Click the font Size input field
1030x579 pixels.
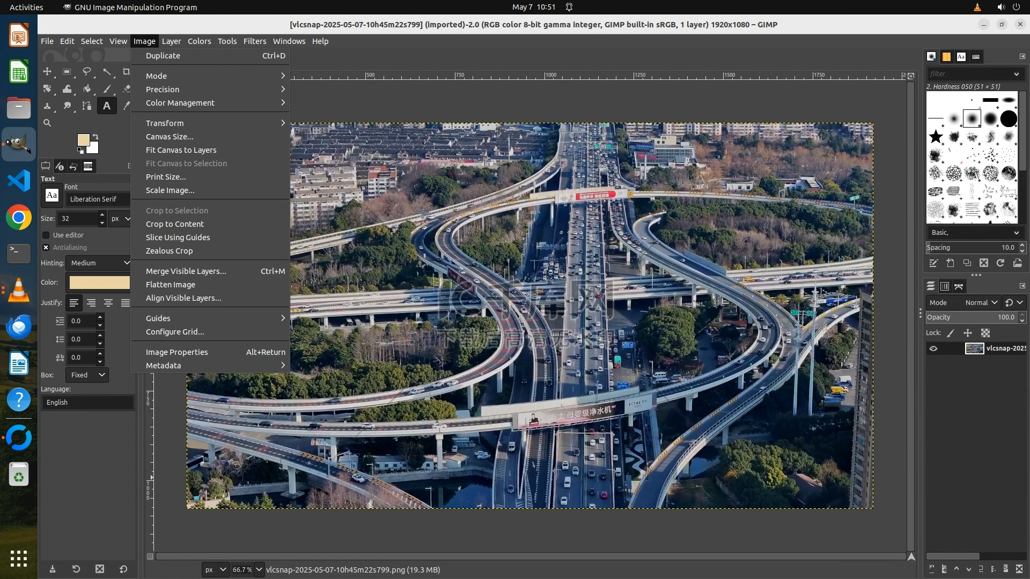pos(78,218)
